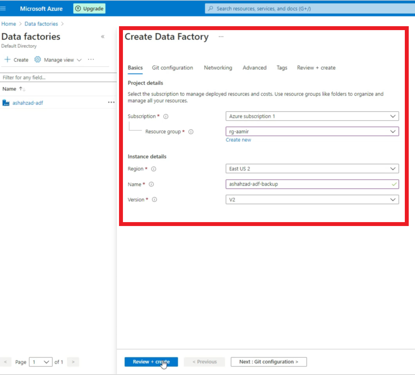The height and width of the screenshot is (375, 415).
Task: Expand the Subscription dropdown
Action: coord(312,116)
